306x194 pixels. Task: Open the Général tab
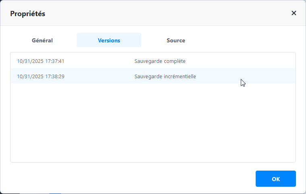click(x=42, y=40)
